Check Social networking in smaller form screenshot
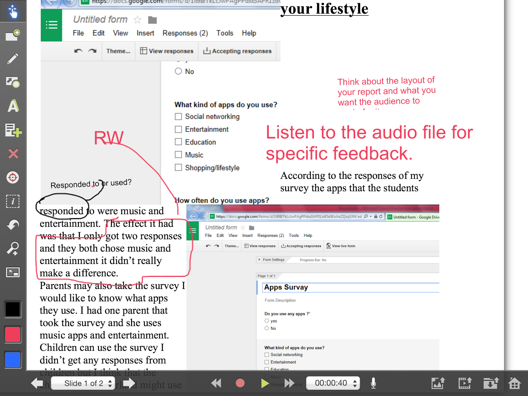The image size is (528, 396). tap(267, 355)
